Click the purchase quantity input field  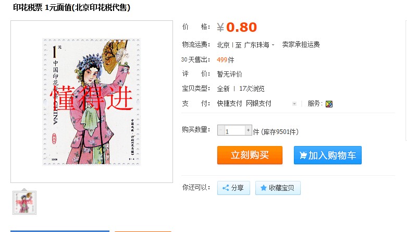coord(235,130)
